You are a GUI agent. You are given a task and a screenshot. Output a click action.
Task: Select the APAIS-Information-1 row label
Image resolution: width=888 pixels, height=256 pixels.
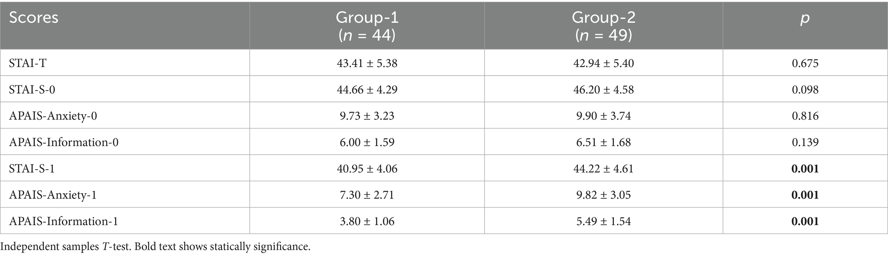click(x=64, y=221)
